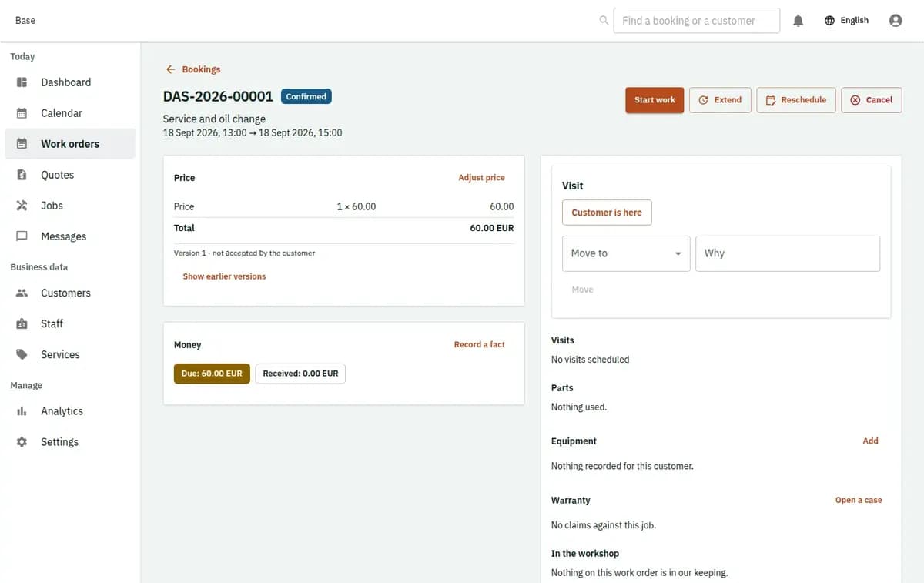Click the 1 × 60.00 quantity text

[357, 207]
